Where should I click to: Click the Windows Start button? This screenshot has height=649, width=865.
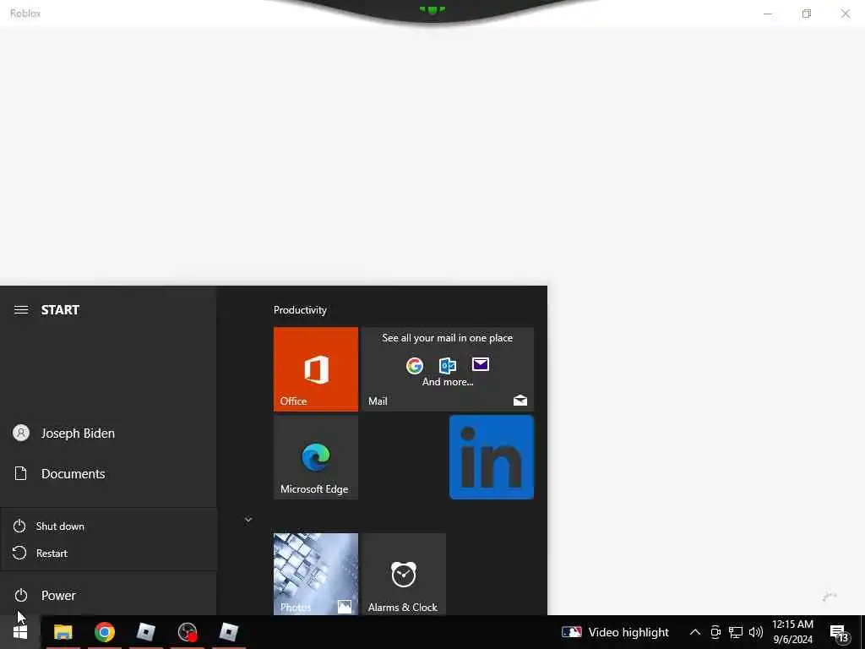[20, 632]
